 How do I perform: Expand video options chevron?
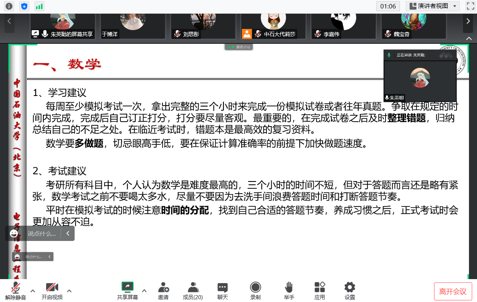coord(69,292)
